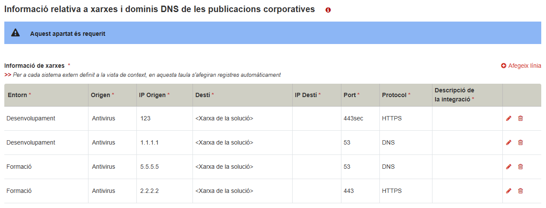Edit the row with IP Origen 1.1.1.1
Image resolution: width=546 pixels, height=208 pixels.
[x=508, y=142]
